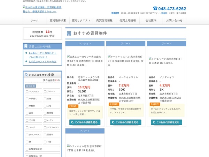Click the シティハイム恵浩 property image
The height and width of the screenshot is (157, 209).
click(85, 148)
